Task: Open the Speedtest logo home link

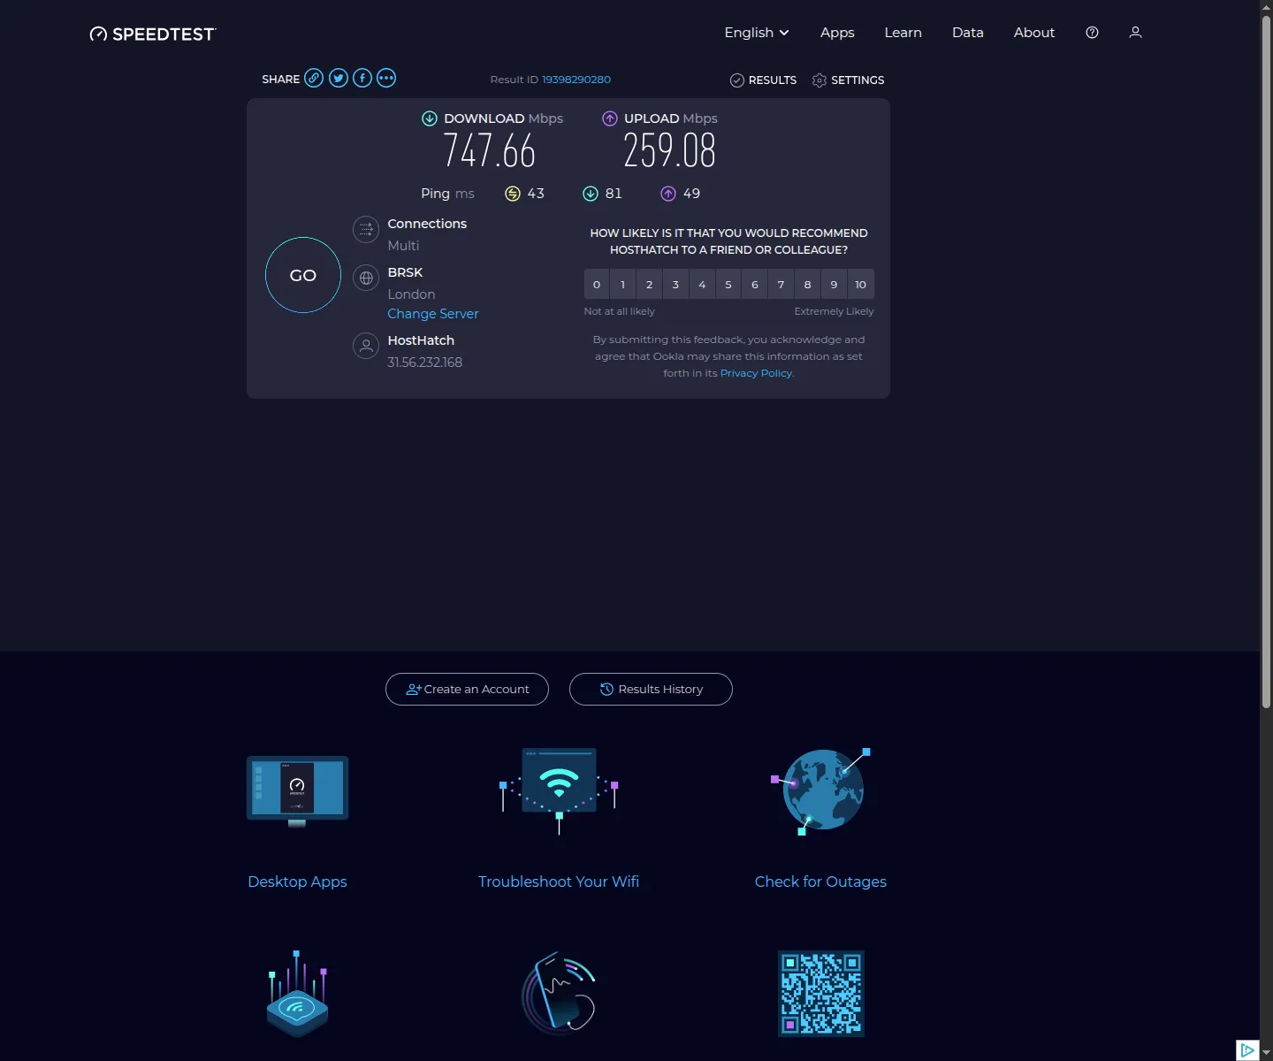Action: [153, 34]
